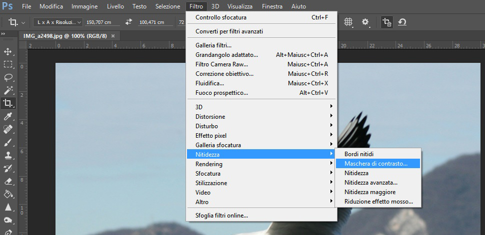
Task: Choose Nitidezza avanzata...
Action: tap(378, 183)
